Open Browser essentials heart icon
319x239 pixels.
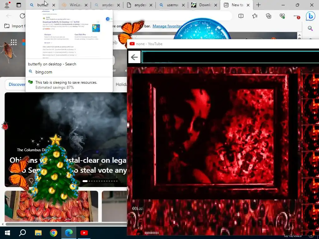282,16
